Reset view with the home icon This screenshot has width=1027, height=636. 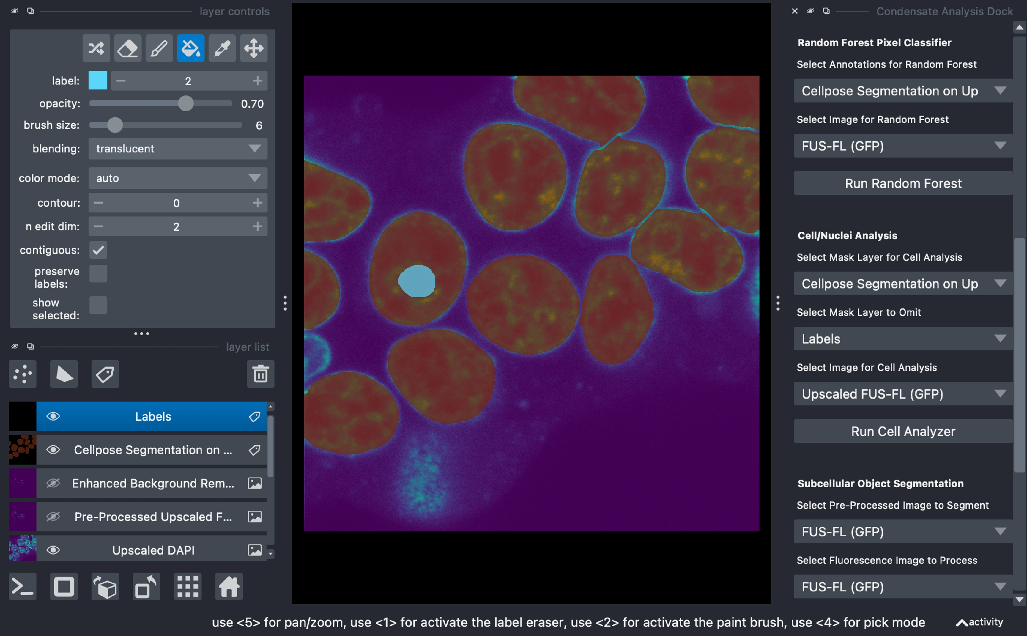click(229, 586)
